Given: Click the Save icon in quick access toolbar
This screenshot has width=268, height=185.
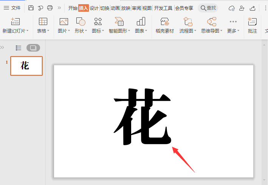Looking at the screenshot, I should 31,8.
